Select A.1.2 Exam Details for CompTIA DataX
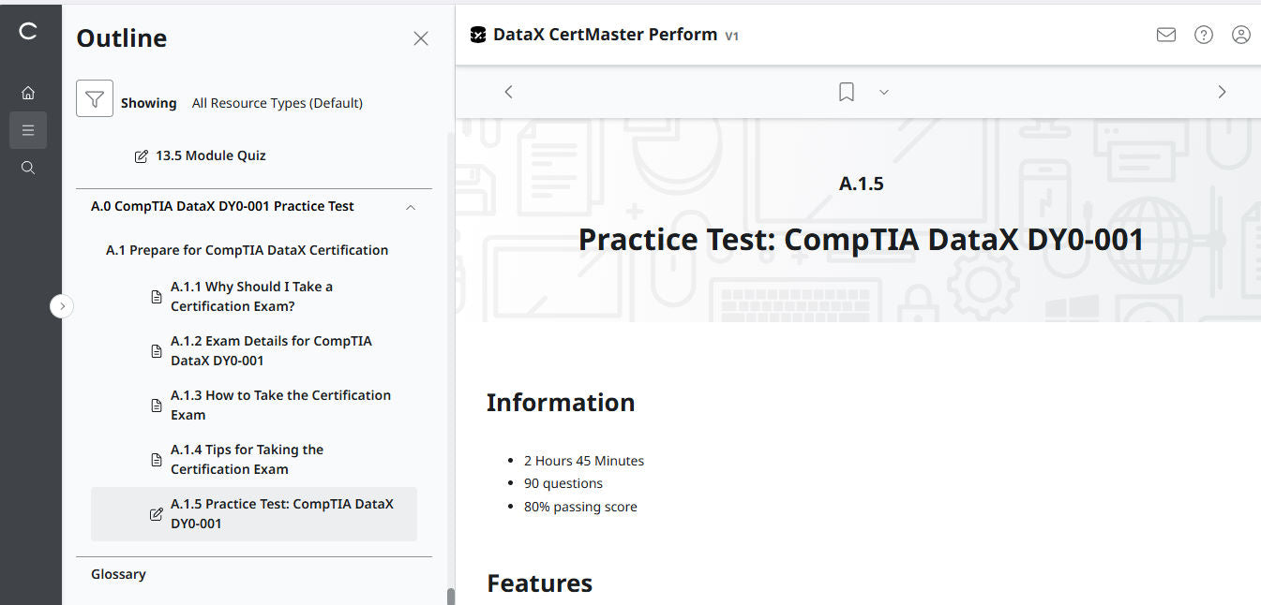1261x605 pixels. [271, 350]
